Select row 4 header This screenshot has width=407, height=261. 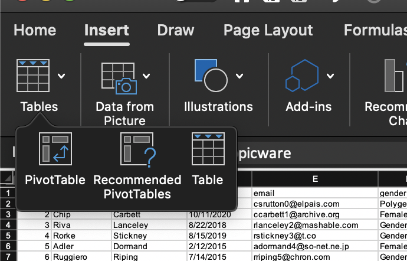(x=8, y=225)
